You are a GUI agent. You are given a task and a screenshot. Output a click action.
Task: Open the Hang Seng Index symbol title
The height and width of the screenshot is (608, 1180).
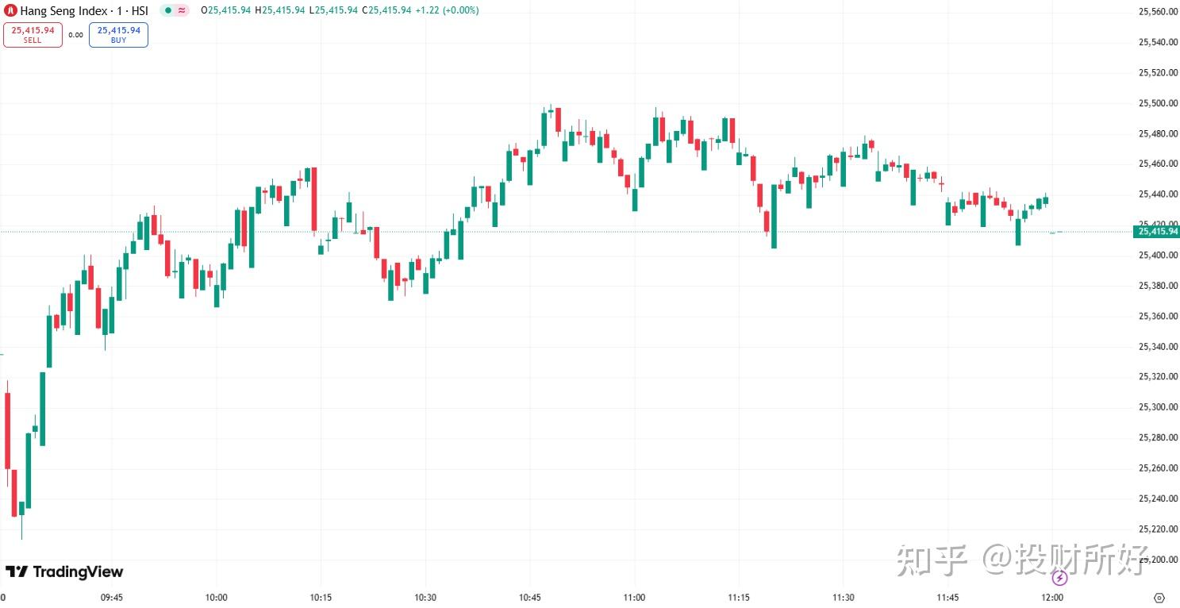pos(84,11)
